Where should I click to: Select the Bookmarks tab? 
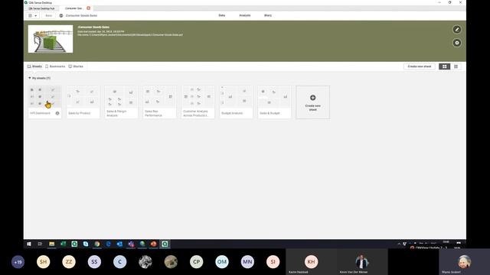point(55,66)
